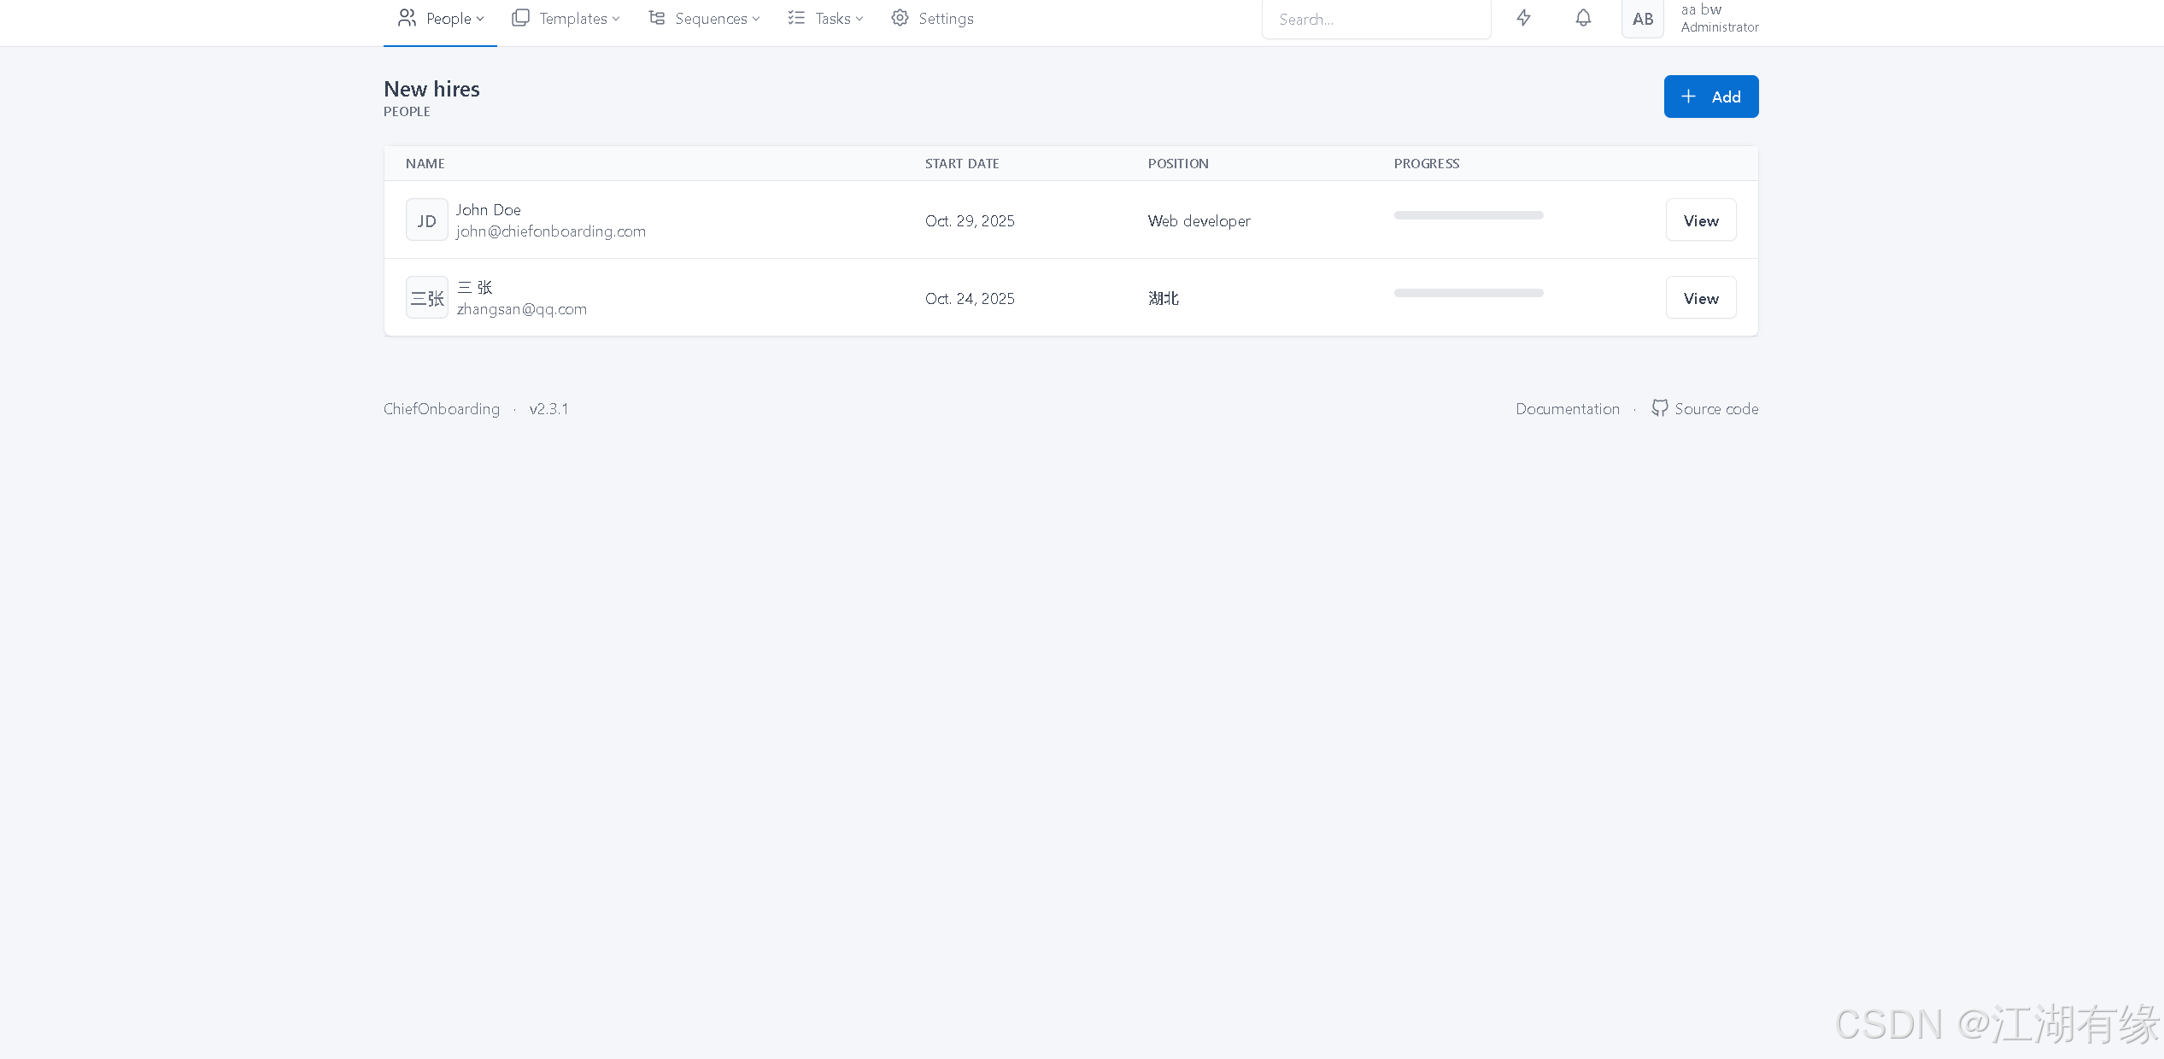The height and width of the screenshot is (1059, 2164).
Task: Click the Templates stack icon
Action: [x=520, y=18]
